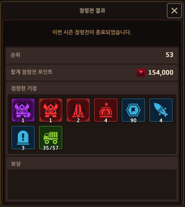Click the 점령한 거점 section header
Viewport: 185px width, 207px height.
[24, 88]
